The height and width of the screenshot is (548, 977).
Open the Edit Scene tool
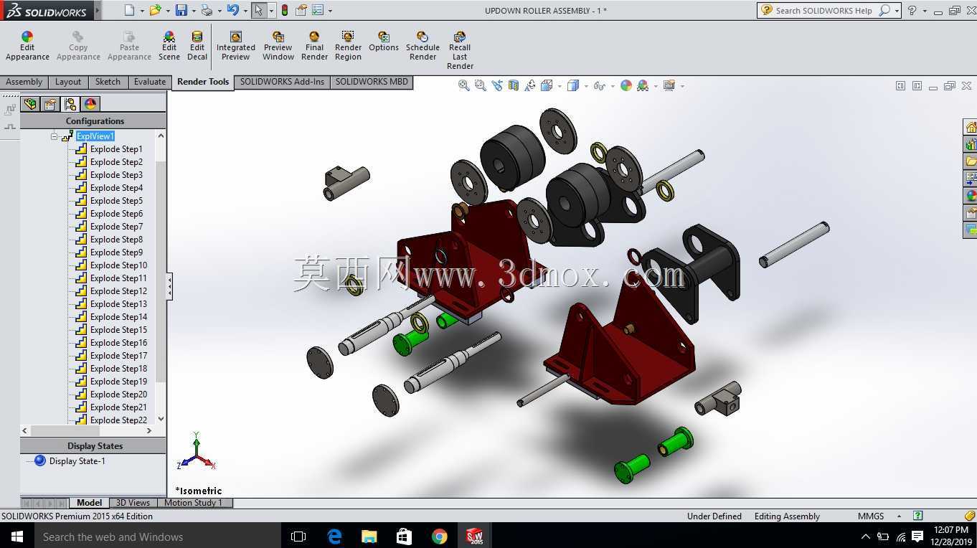click(x=169, y=46)
